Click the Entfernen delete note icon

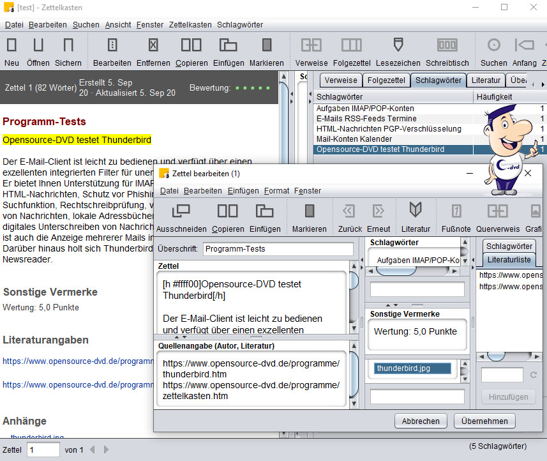tap(153, 45)
